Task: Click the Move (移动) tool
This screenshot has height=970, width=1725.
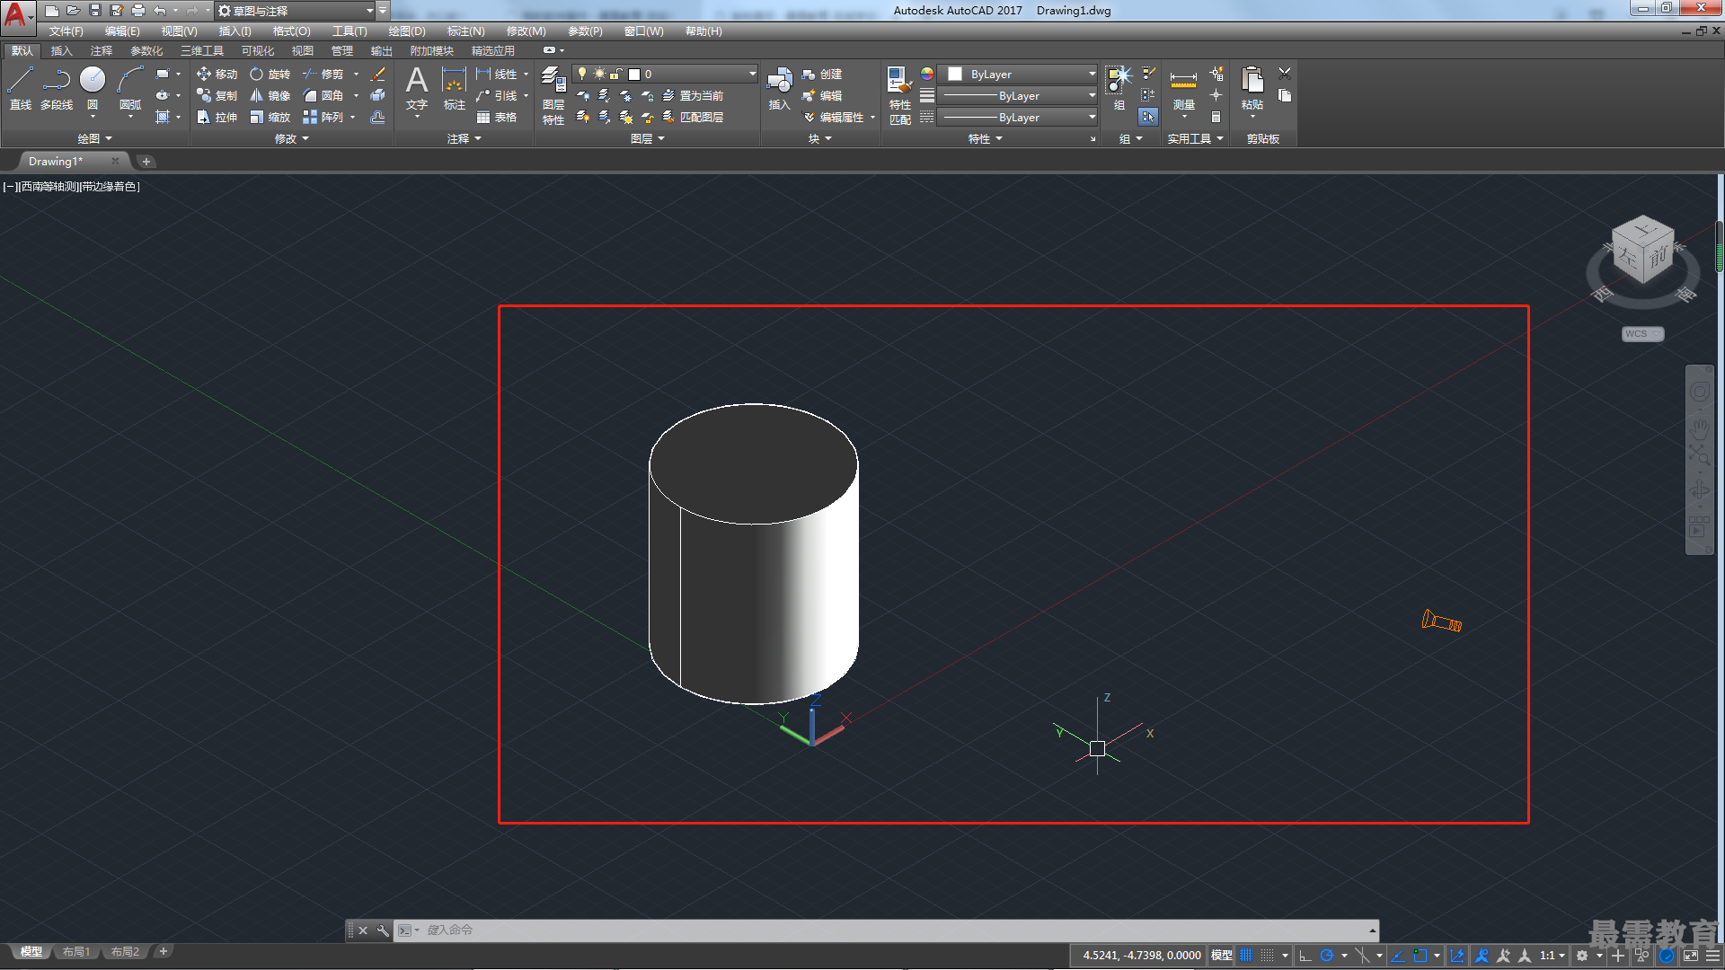Action: [x=217, y=75]
